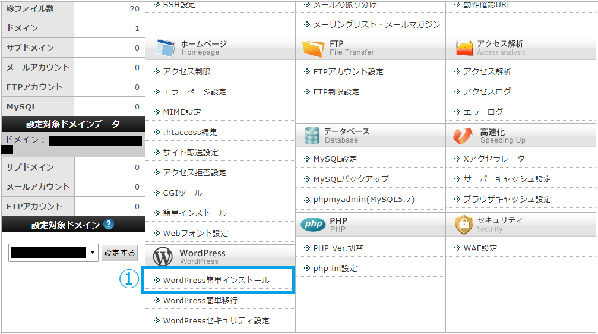This screenshot has width=598, height=334.
Task: Click the FTP File Transfer folder icon
Action: click(313, 48)
